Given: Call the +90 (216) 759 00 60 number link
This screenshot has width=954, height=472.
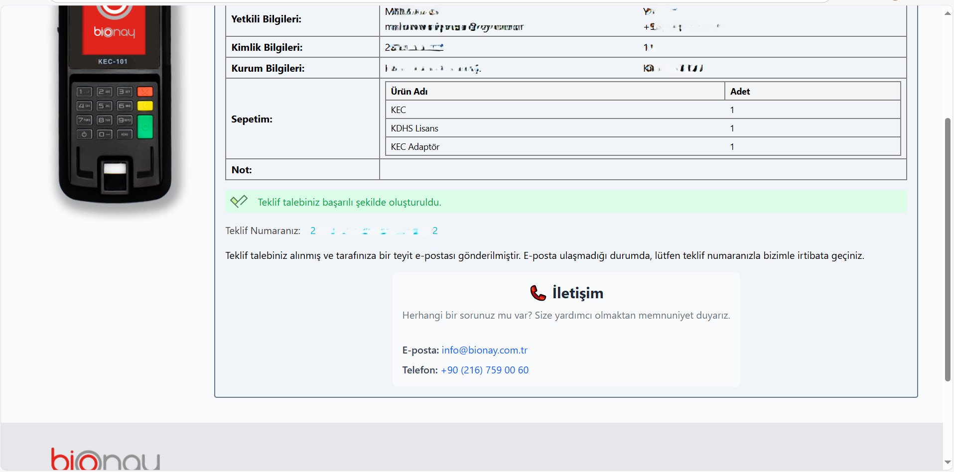Looking at the screenshot, I should tap(484, 370).
